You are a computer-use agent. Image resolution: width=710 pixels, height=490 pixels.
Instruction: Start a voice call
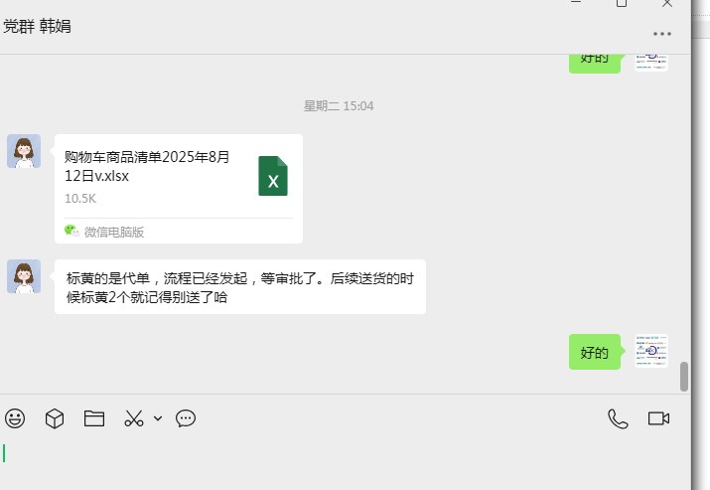[618, 418]
